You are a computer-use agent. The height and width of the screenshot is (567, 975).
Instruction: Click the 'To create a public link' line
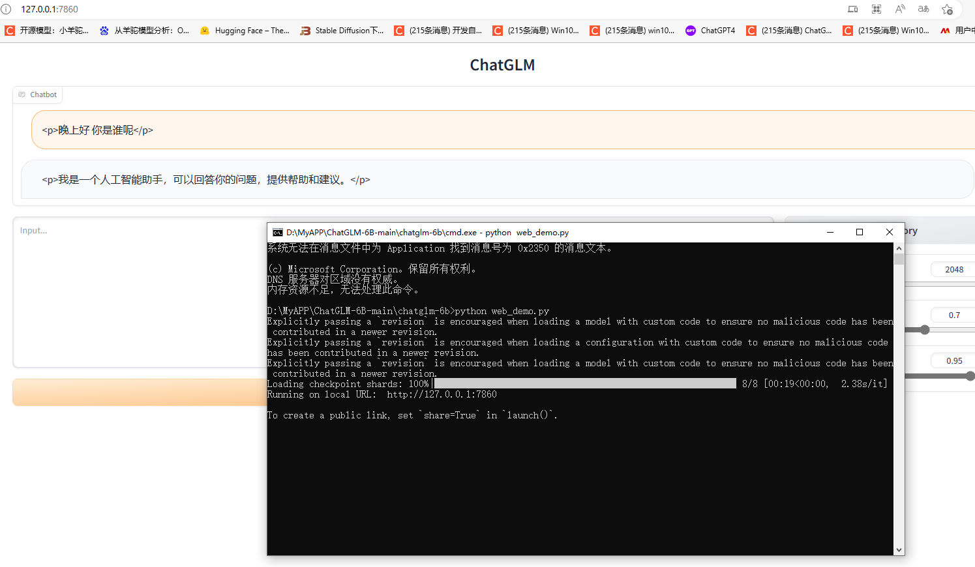tap(412, 415)
